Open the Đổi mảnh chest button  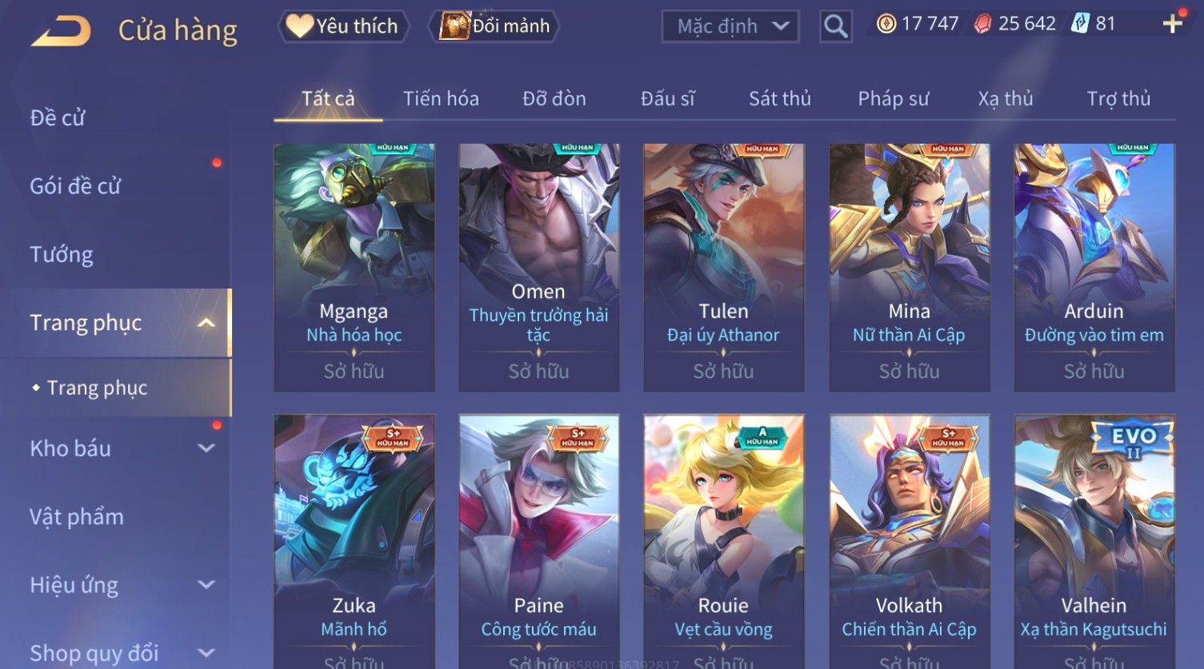(494, 26)
